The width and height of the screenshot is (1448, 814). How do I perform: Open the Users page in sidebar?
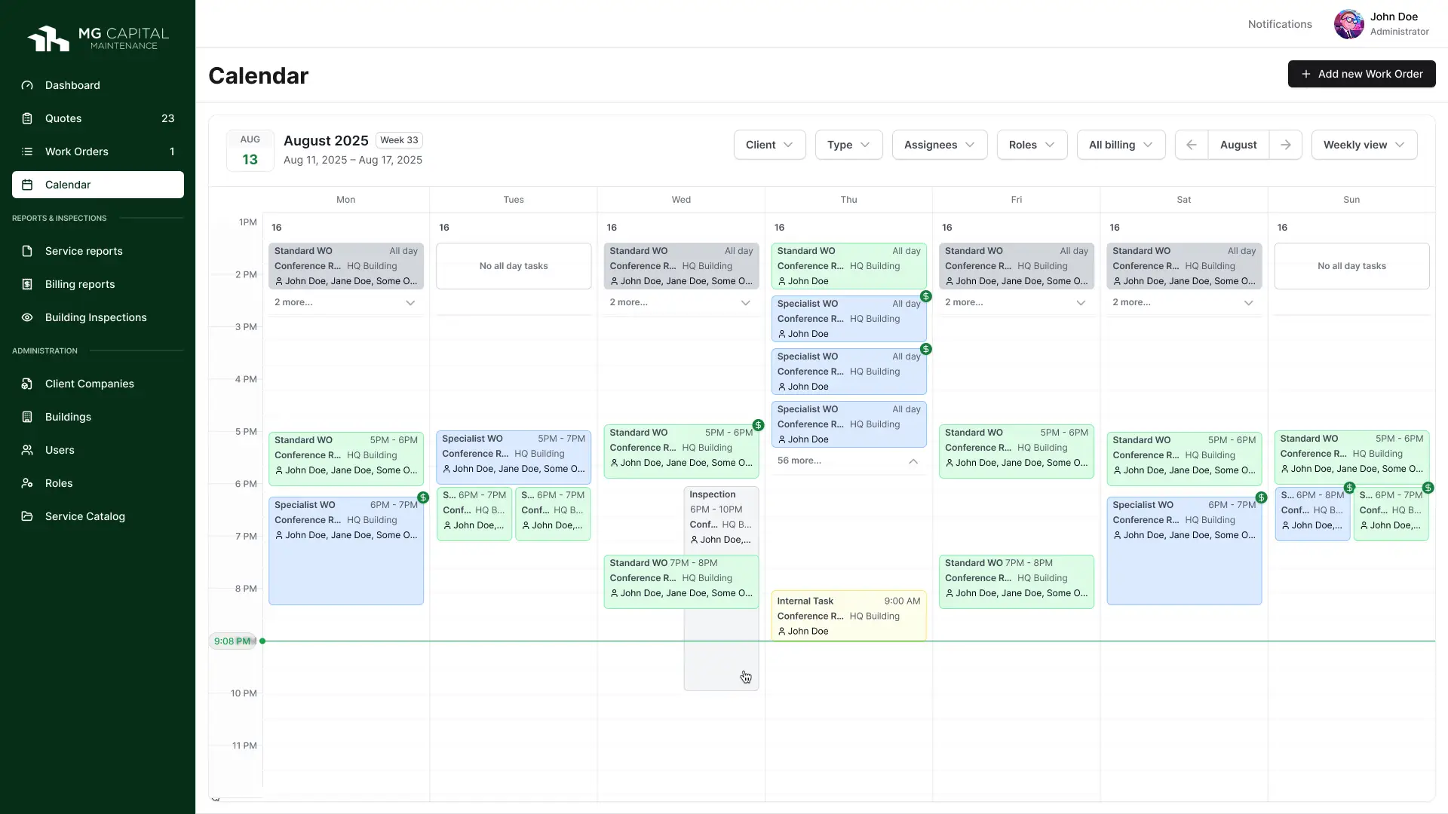tap(60, 450)
